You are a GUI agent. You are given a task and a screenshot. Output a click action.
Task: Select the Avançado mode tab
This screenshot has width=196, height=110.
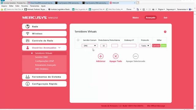point(150,18)
